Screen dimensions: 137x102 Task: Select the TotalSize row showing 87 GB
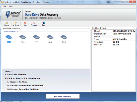(114, 42)
